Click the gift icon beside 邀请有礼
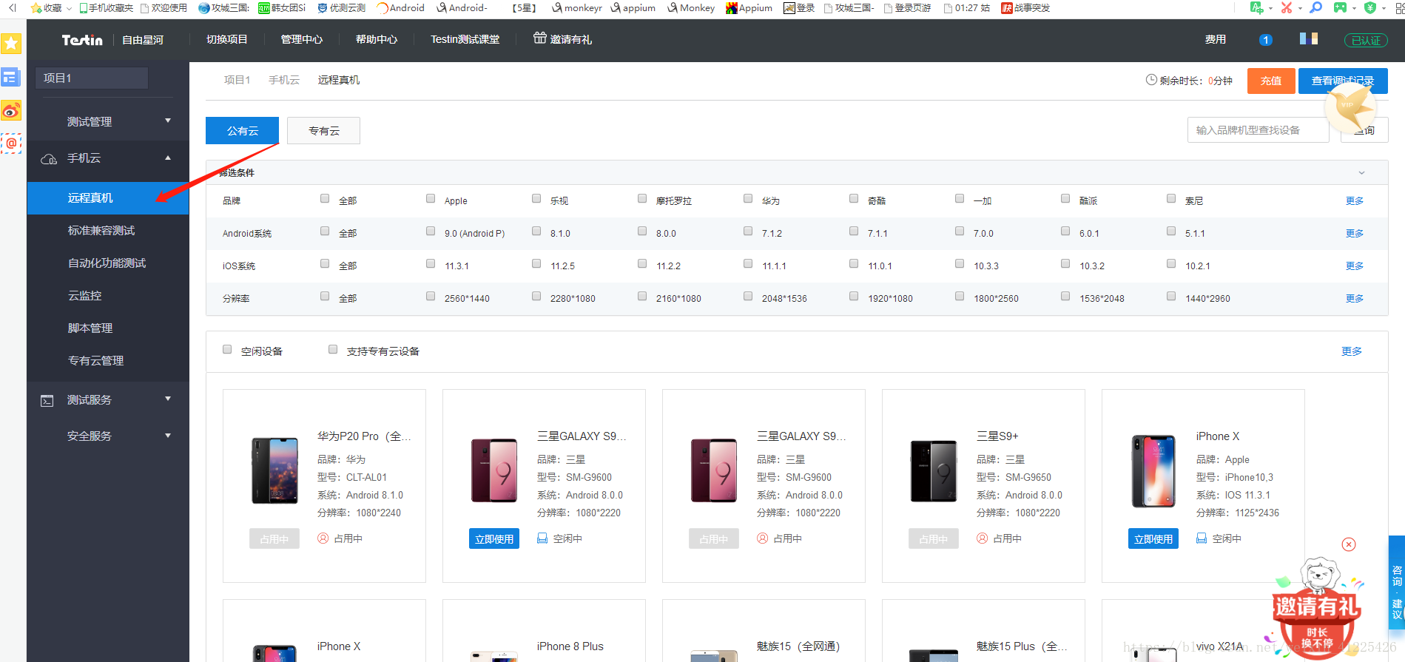Viewport: 1405px width, 662px height. pos(540,38)
